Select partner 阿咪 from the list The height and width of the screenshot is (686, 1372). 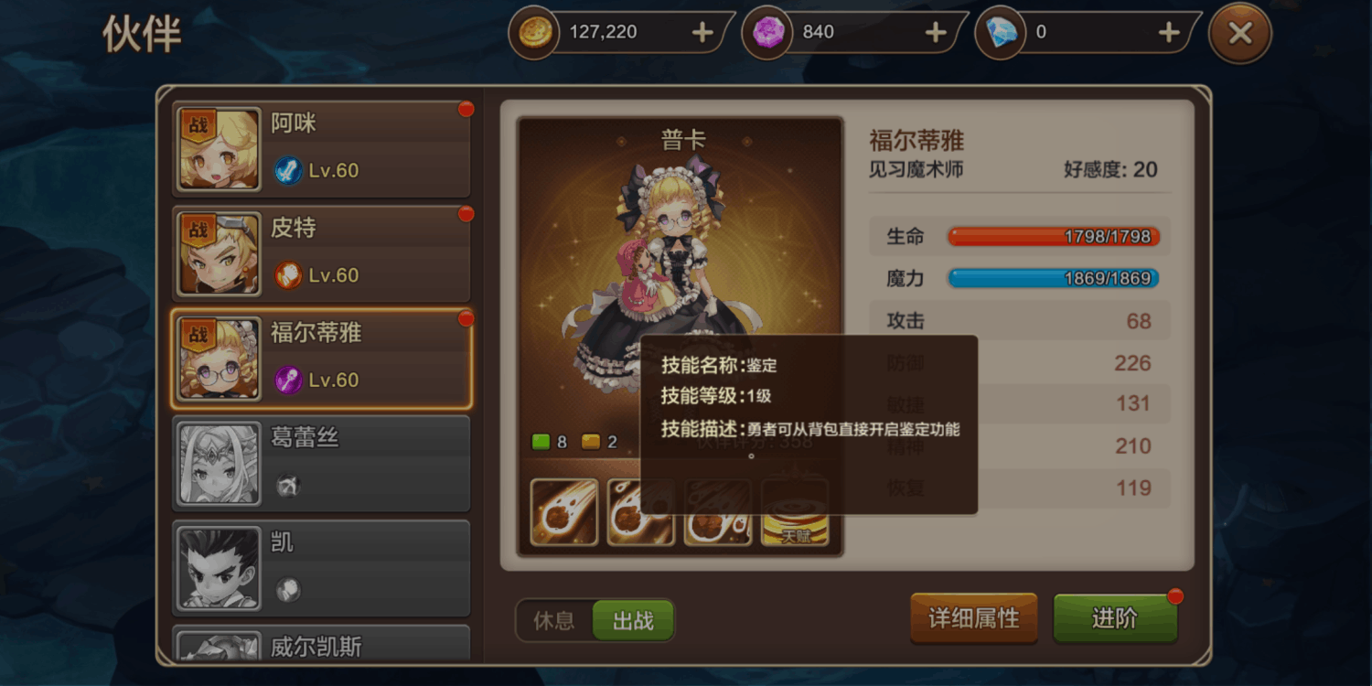pos(321,149)
